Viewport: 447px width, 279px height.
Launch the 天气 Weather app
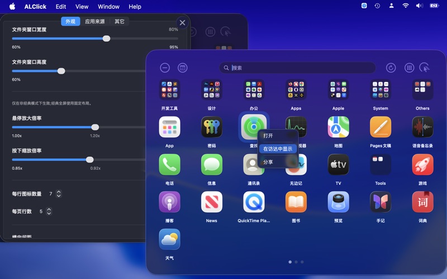pos(169,239)
